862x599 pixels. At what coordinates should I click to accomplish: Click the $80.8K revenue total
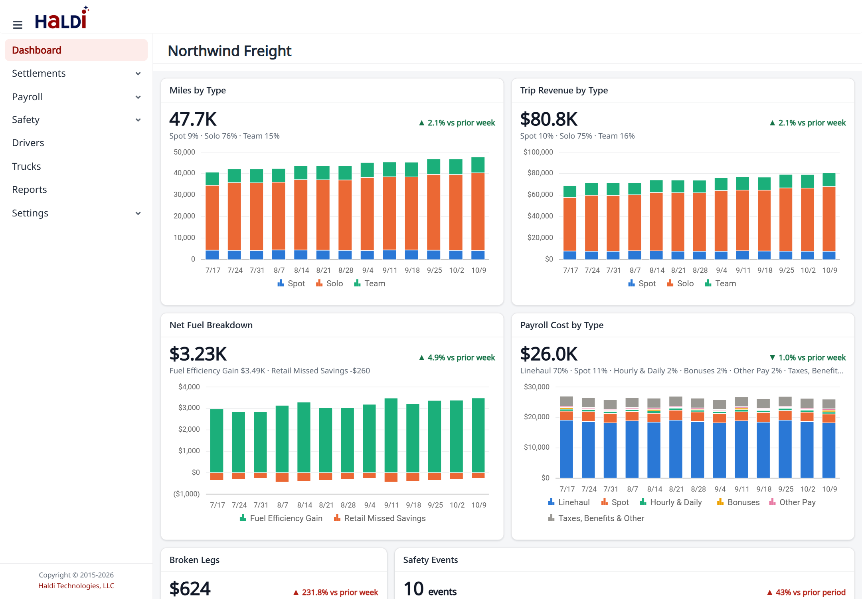tap(549, 119)
